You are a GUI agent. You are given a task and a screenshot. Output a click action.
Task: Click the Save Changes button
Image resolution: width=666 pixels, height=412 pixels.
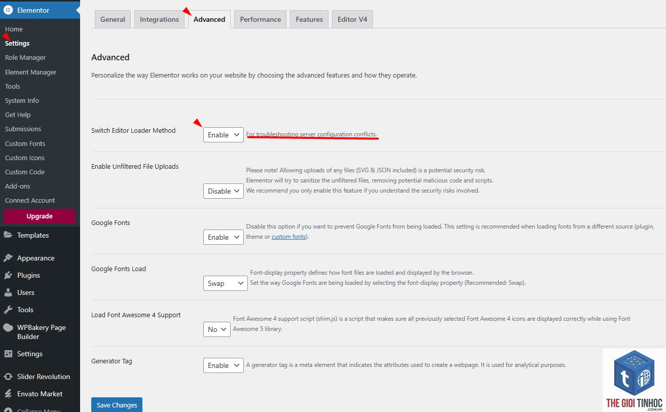tap(117, 405)
